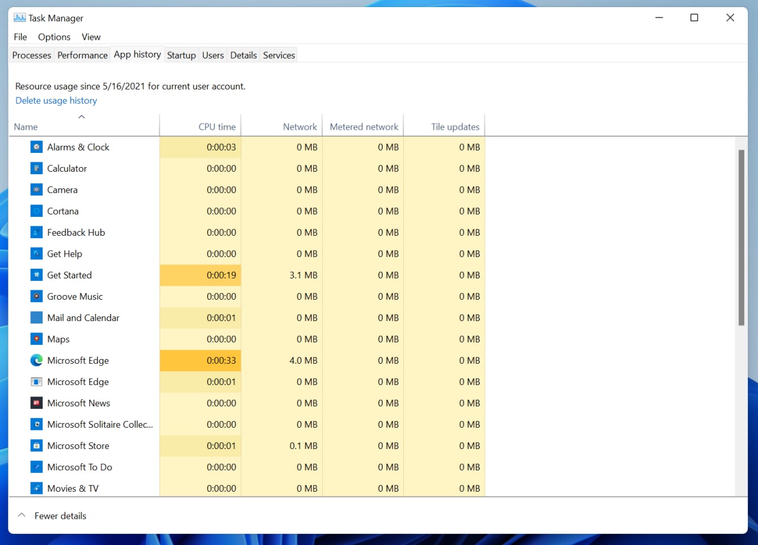Select the Microsoft News row name

pos(79,403)
